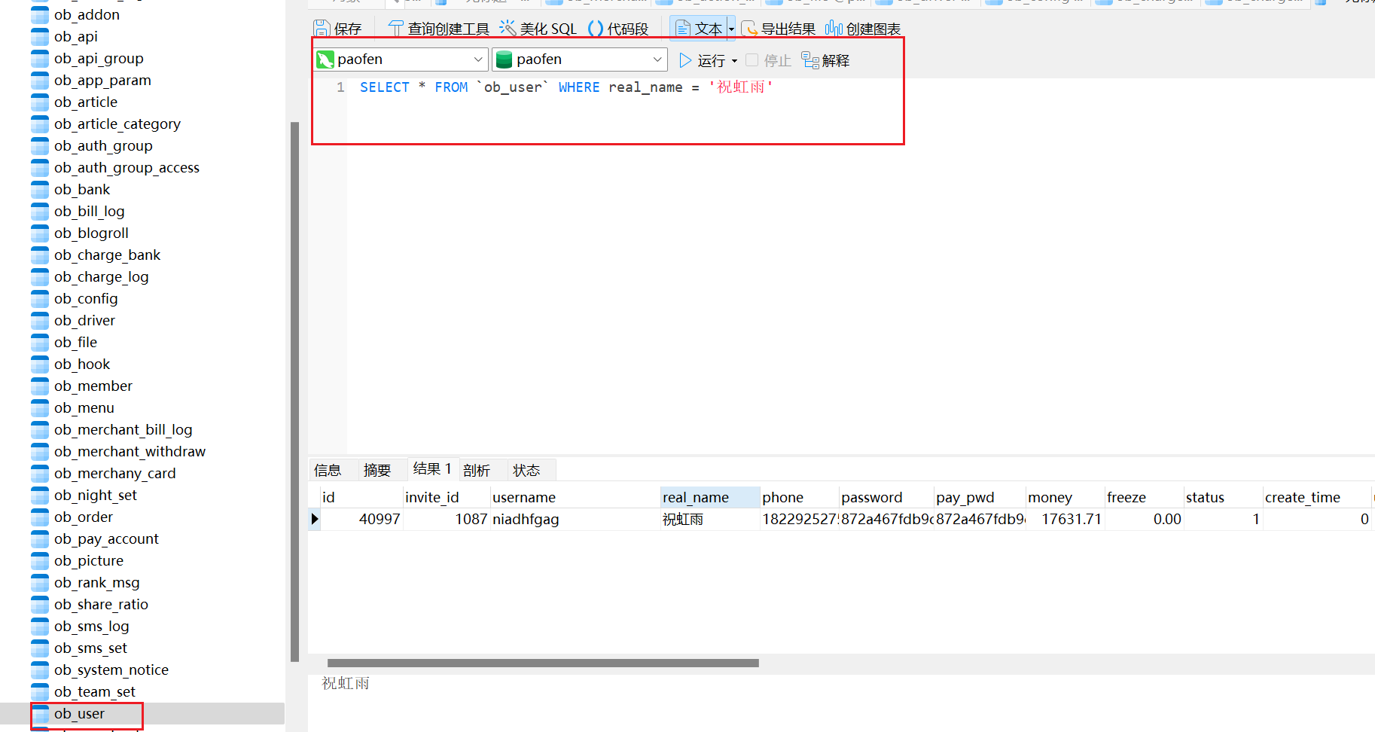Click the Save (保存) toolbar icon
This screenshot has width=1375, height=732.
coord(322,29)
